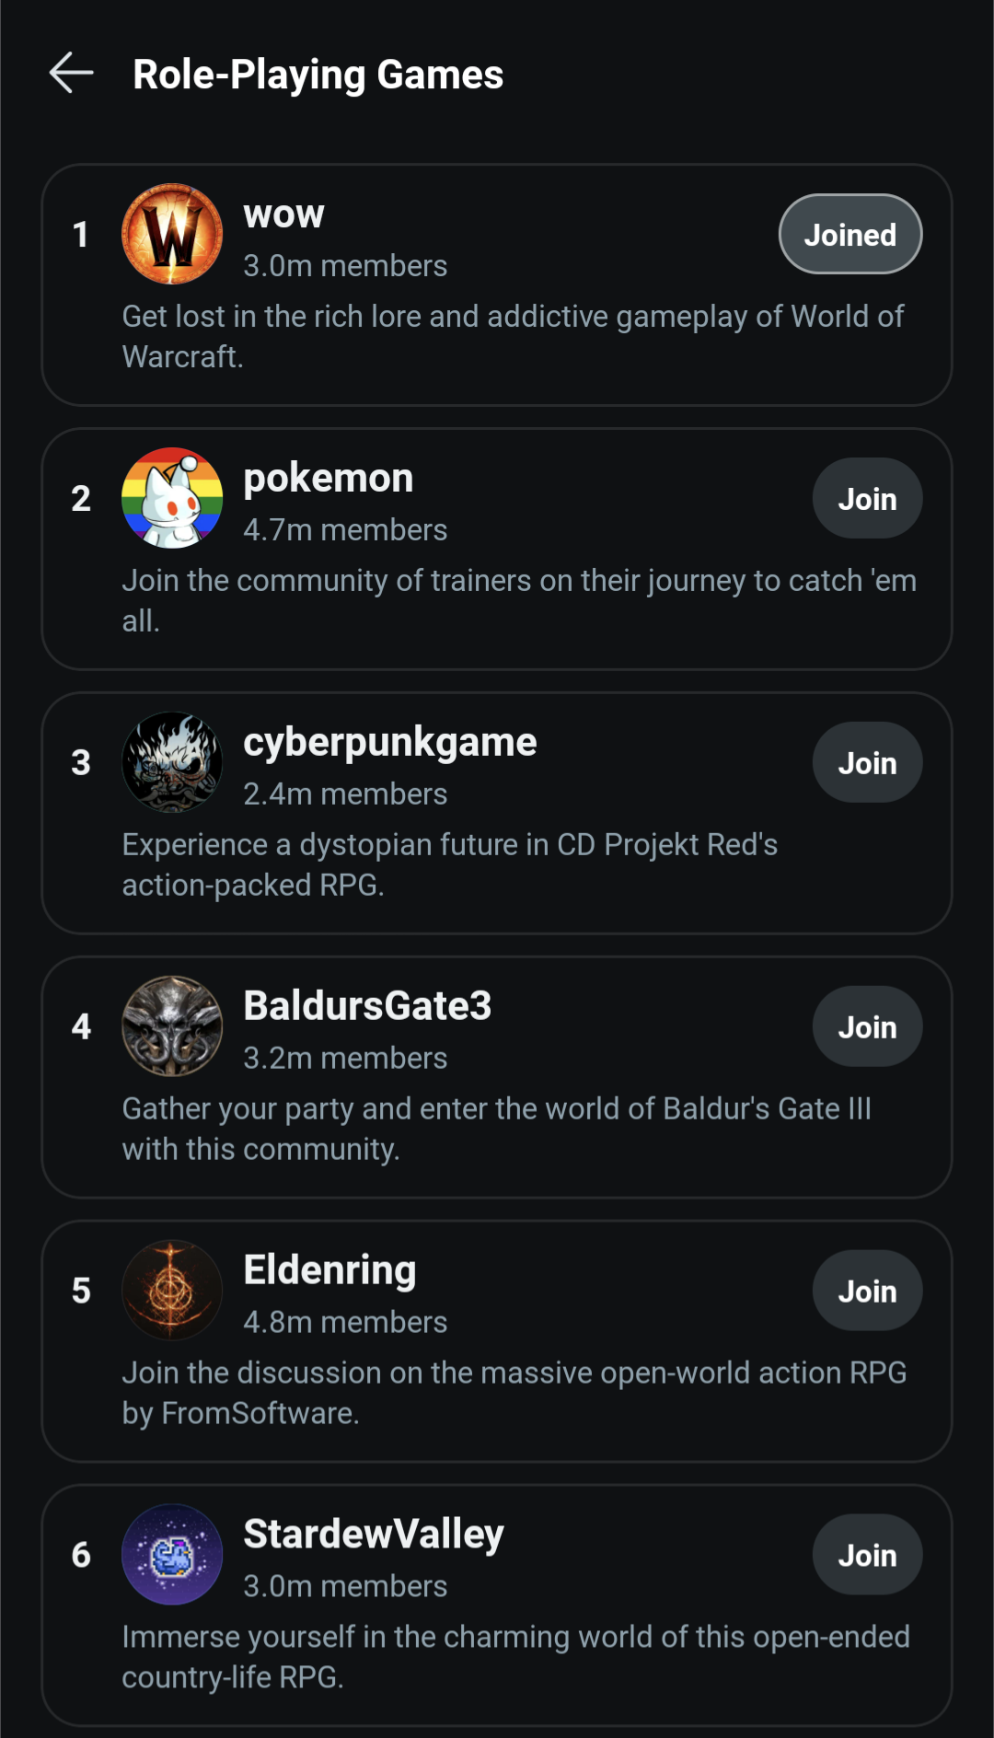Open the pokemon community title
This screenshot has height=1738, width=994.
tap(328, 479)
